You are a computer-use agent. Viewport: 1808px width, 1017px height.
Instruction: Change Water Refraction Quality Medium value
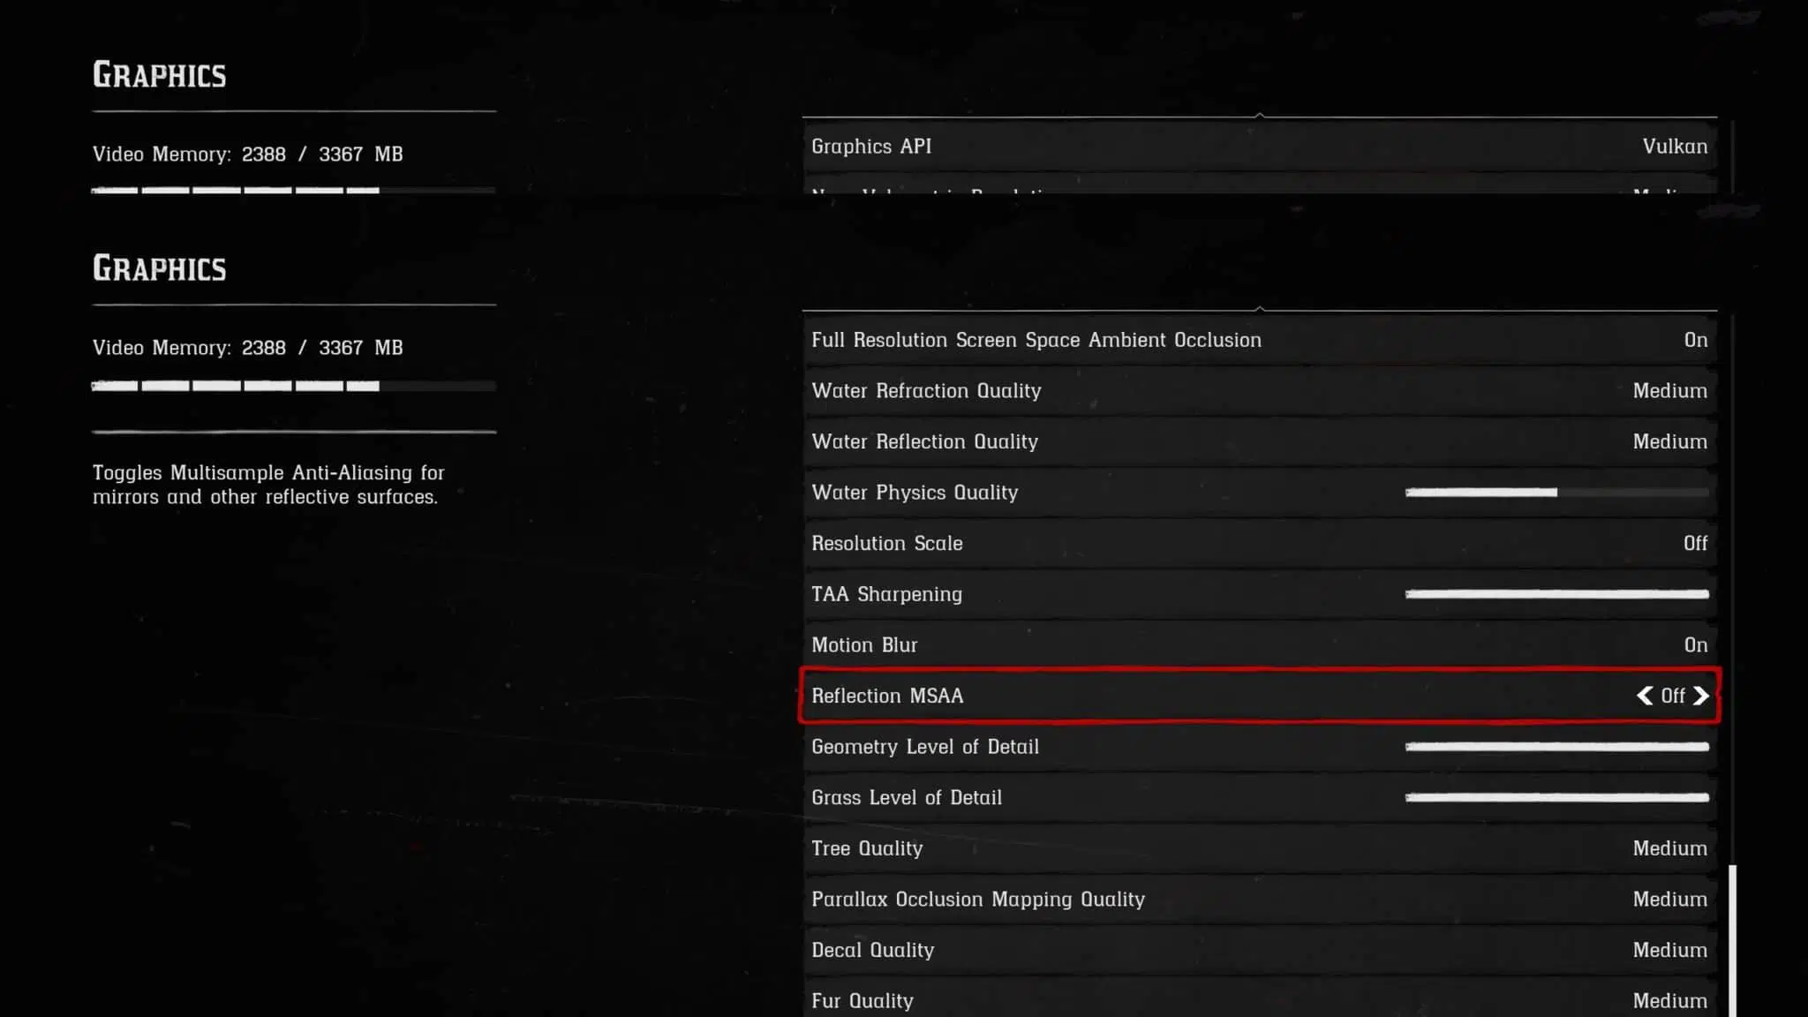pos(1669,390)
